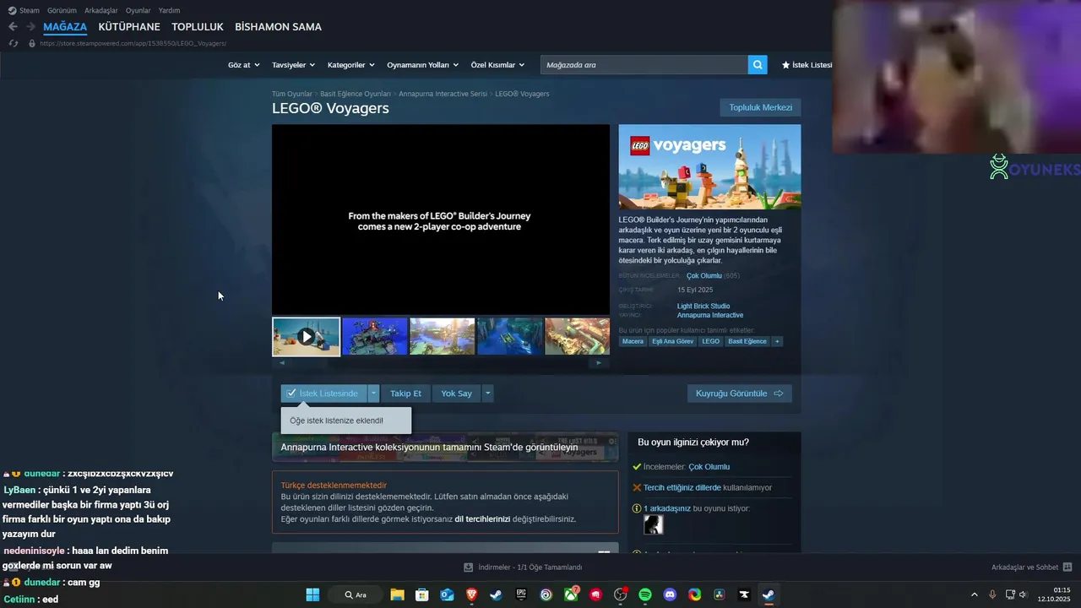
Task: Click the magnifier search button in store
Action: [x=758, y=64]
